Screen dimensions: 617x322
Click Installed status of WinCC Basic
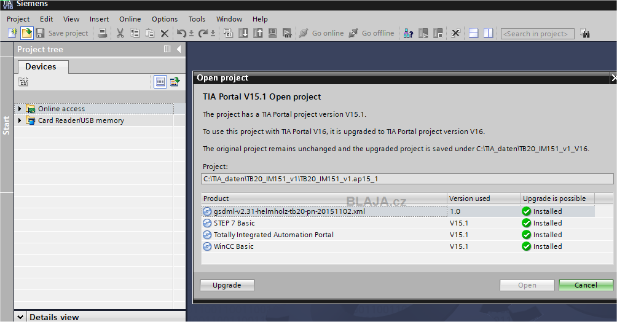tap(542, 246)
